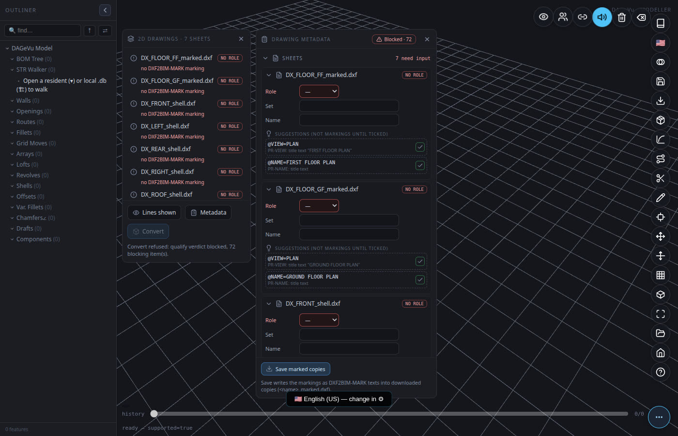Select DX_LEFT_shell.dxf in 2D Drawings list
Image resolution: width=678 pixels, height=436 pixels.
186,131
